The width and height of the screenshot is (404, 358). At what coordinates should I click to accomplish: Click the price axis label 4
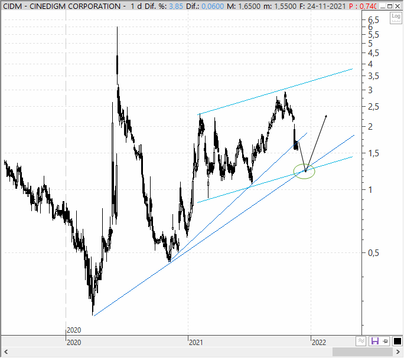pos(370,64)
